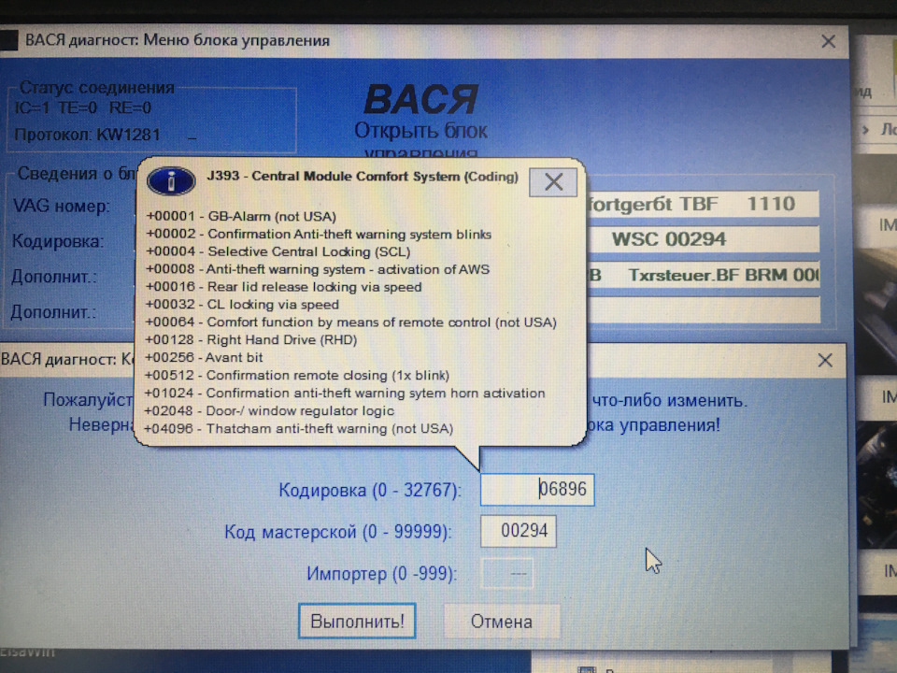The height and width of the screenshot is (673, 897).
Task: Click +00004 Selective Central Locking line
Action: [x=278, y=251]
